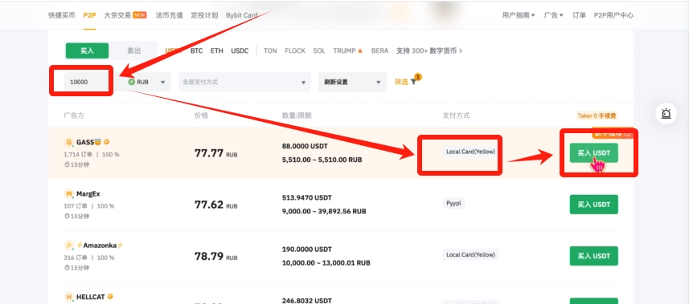Click price 77.77 RUB
Screen dimensions: 689x304
(215, 153)
